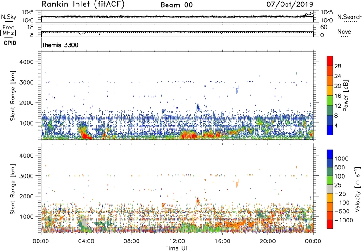Viewport: 362px width, 251px height.
Task: Click the orange velocity band near 17:00 UT
Action: [234, 224]
